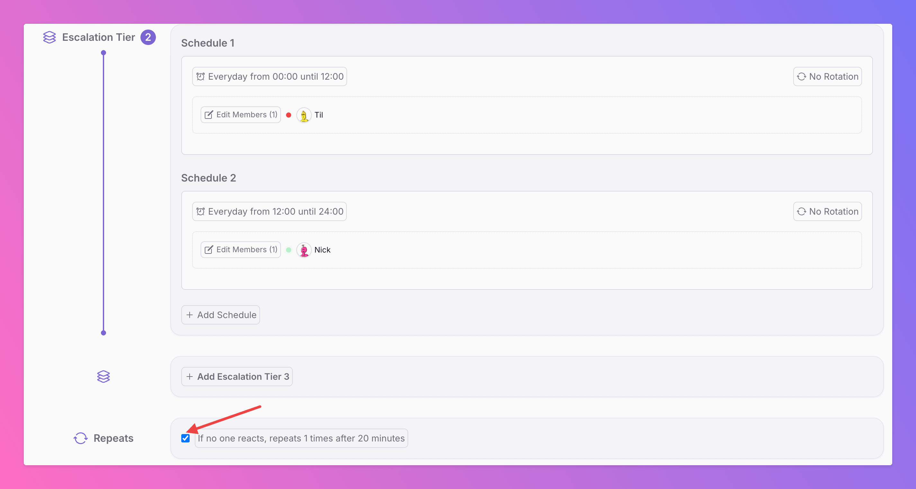
Task: Open Schedule 2 time range 12:00 until 24:00
Action: click(x=270, y=211)
